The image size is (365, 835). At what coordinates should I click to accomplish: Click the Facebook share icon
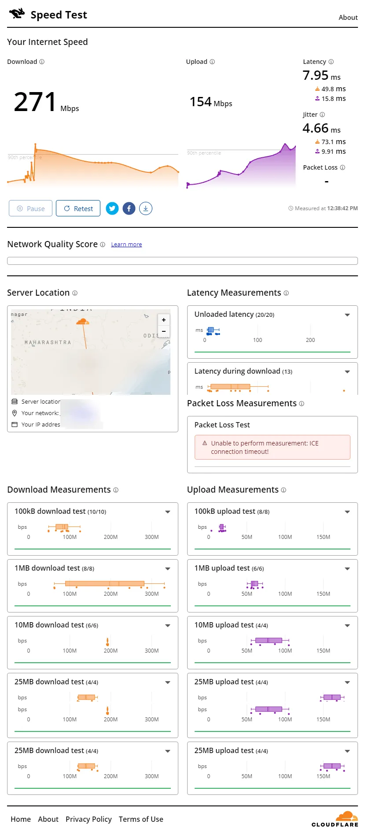(x=129, y=208)
